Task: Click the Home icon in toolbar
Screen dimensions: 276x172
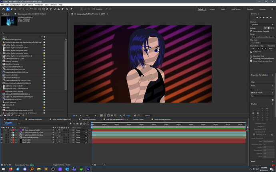Action: [3, 9]
